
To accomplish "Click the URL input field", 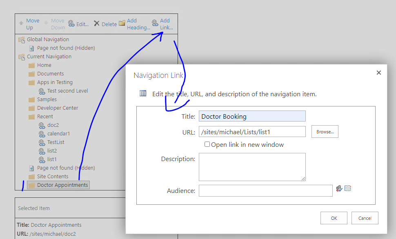I will click(x=252, y=132).
